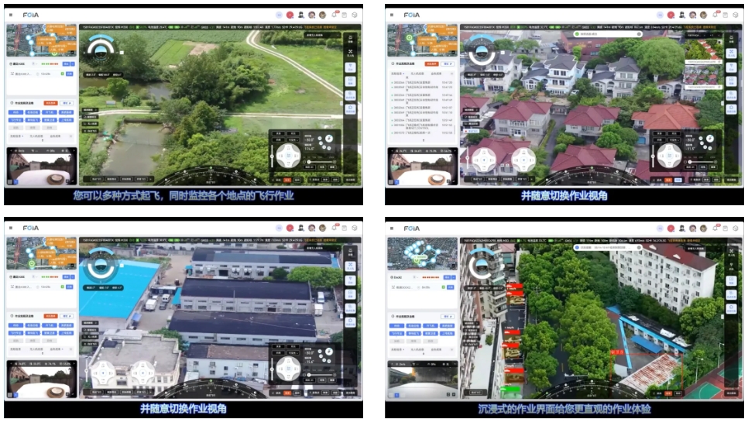Expand the chevron at bottom of red-roof houses log list
The width and height of the screenshot is (748, 426).
(x=423, y=142)
